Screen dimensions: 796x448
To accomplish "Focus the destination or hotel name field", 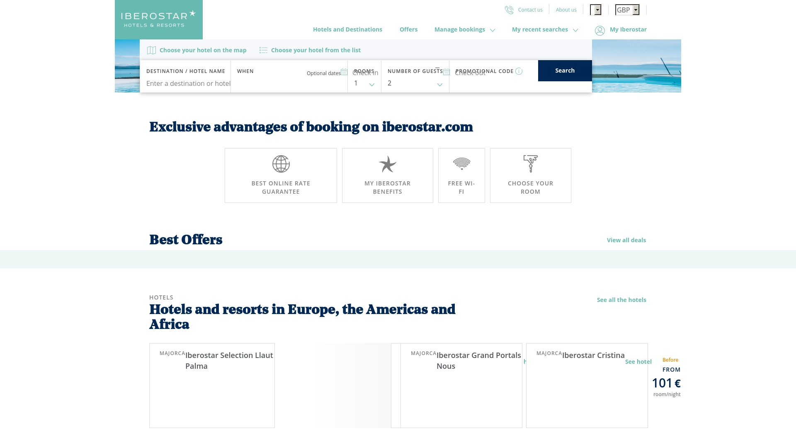I will pyautogui.click(x=188, y=83).
